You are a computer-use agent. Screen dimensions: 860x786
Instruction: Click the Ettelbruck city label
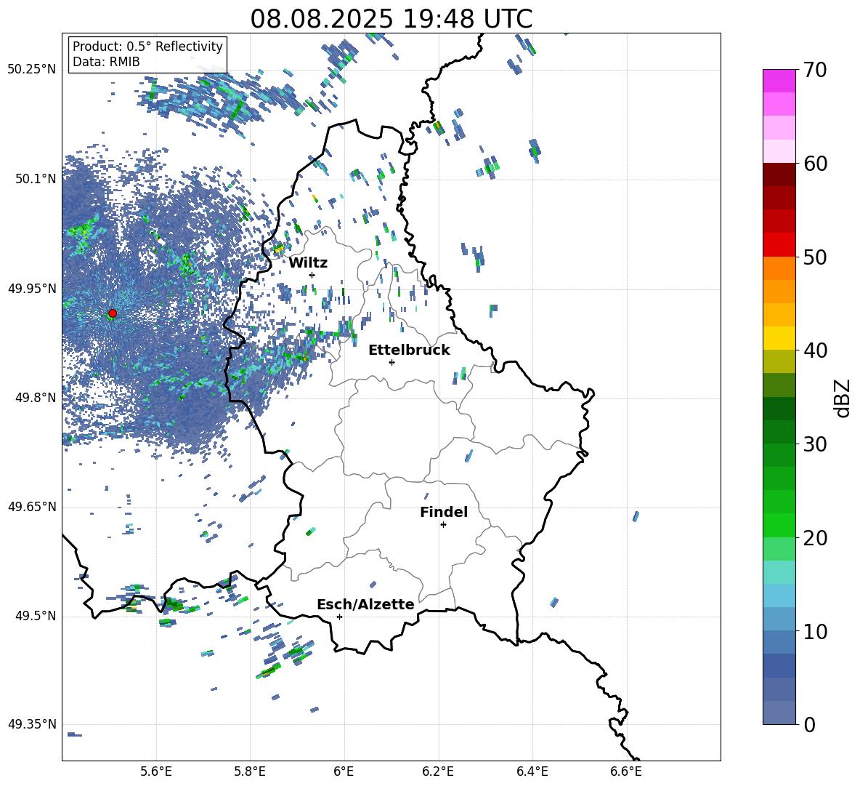409,350
